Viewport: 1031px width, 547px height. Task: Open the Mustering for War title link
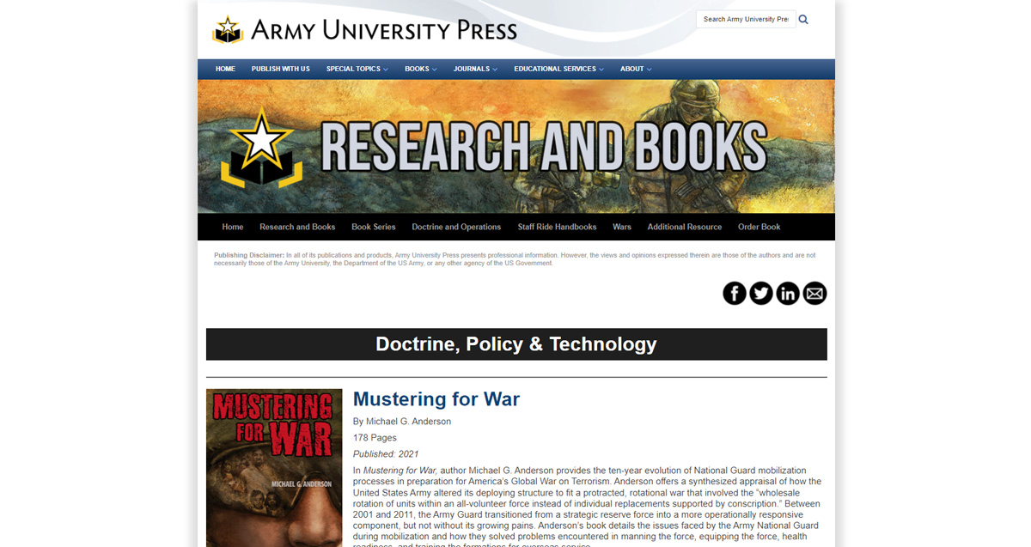pyautogui.click(x=436, y=399)
